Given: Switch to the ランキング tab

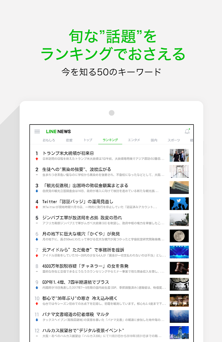Looking at the screenshot, I should [110, 140].
